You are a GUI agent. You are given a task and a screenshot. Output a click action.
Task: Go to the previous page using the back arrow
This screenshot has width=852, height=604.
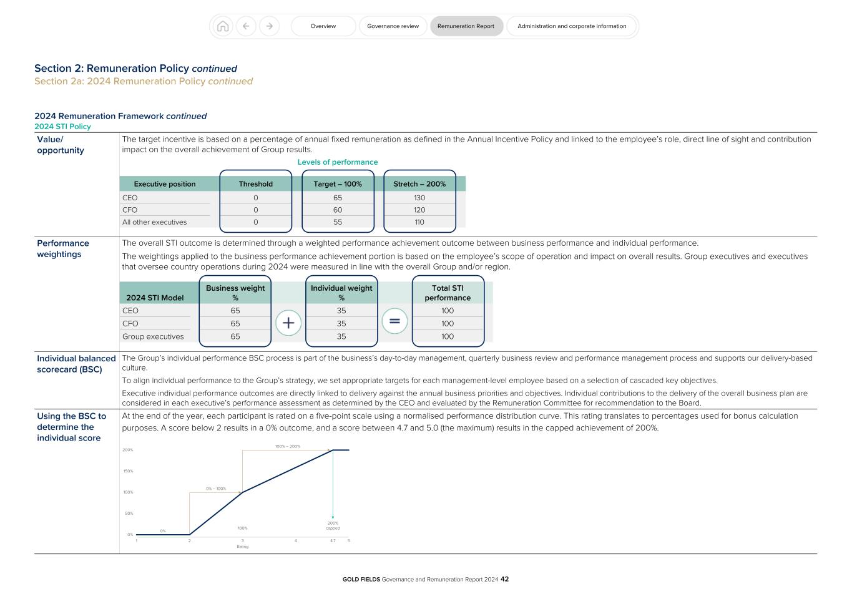pyautogui.click(x=246, y=26)
